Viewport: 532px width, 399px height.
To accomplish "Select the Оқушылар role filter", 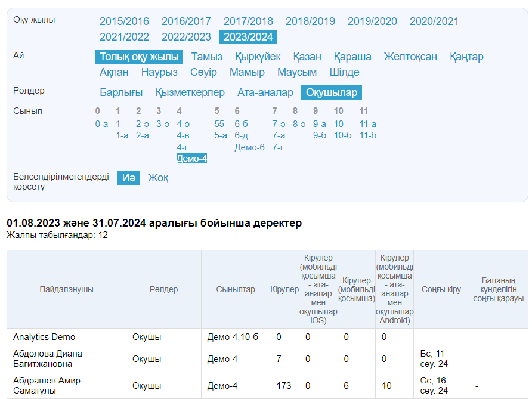I will click(x=332, y=92).
